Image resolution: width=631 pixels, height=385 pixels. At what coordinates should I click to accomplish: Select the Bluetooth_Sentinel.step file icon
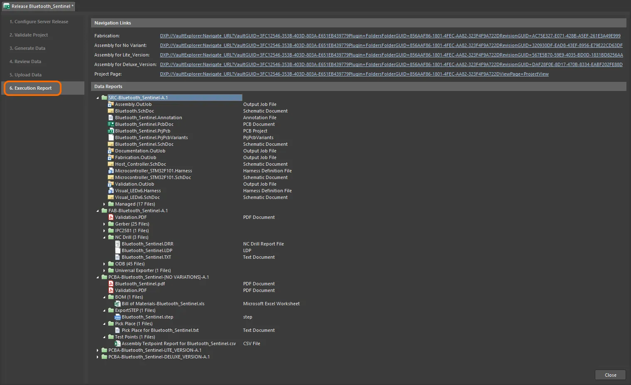pyautogui.click(x=117, y=317)
